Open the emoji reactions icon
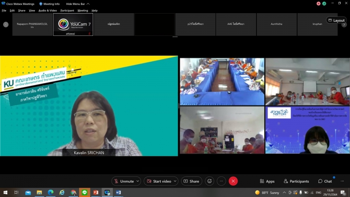 coord(210,181)
